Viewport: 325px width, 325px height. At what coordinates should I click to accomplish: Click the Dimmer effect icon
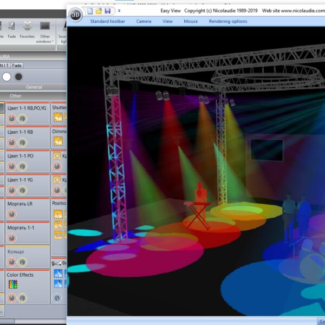[x=58, y=141]
